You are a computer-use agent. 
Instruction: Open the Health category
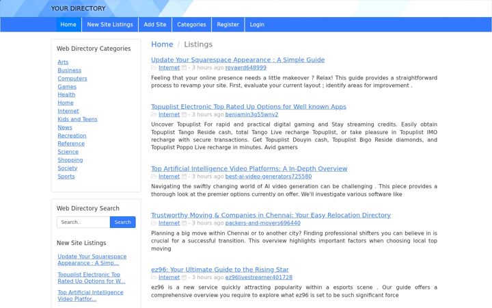point(66,94)
